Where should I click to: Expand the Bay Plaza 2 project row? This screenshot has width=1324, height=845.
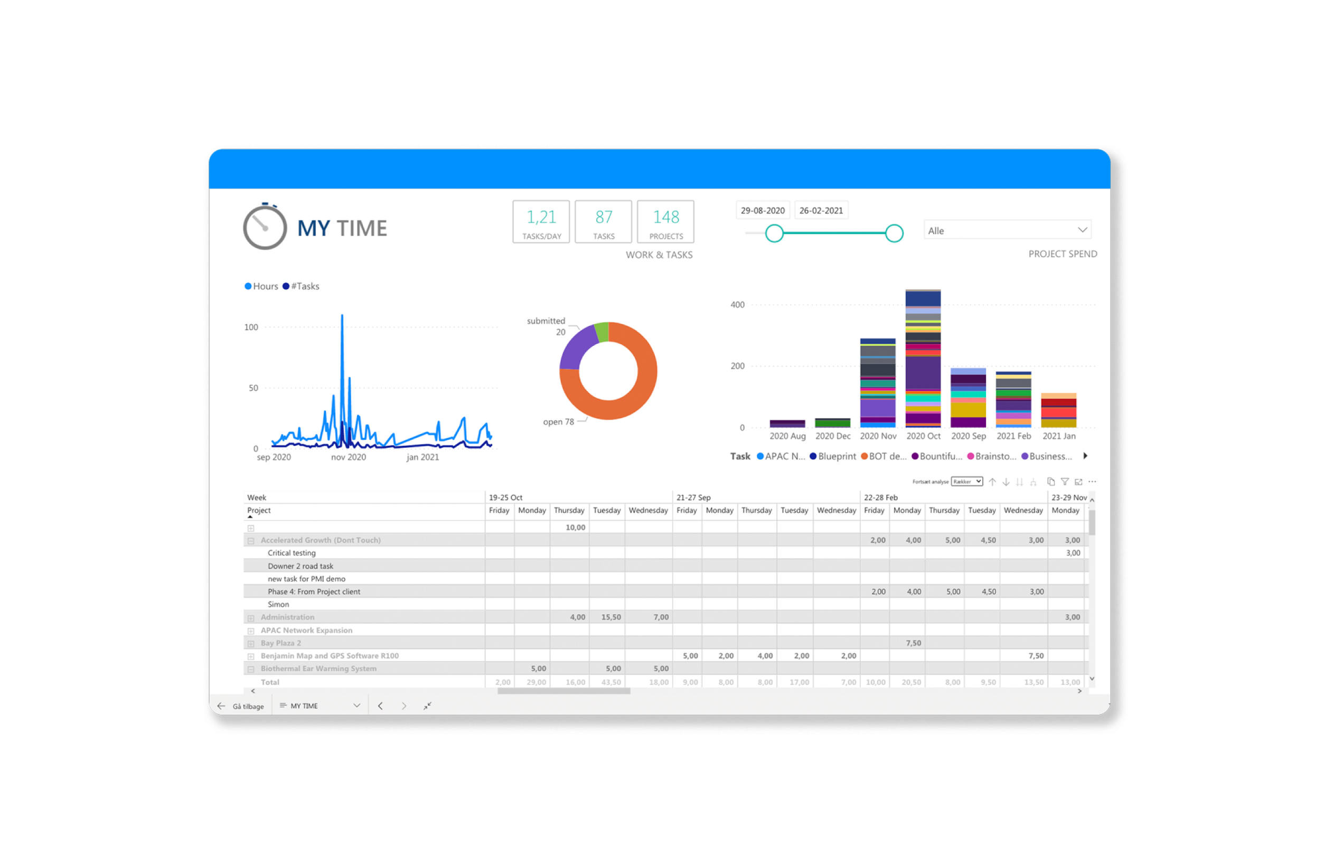coord(251,643)
